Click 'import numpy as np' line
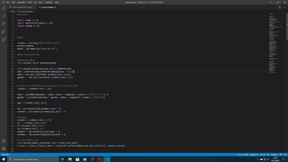 tap(28, 20)
